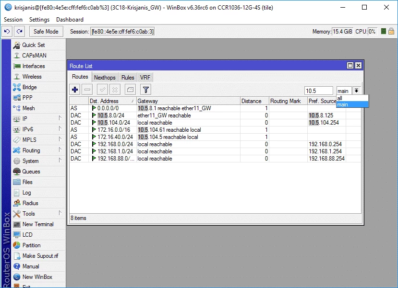398x288 pixels.
Task: Open Queues from the sidebar
Action: pyautogui.click(x=31, y=172)
